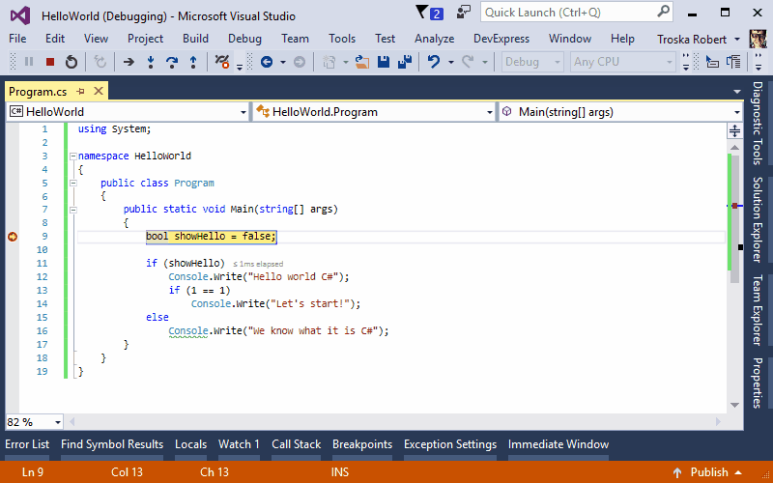Open the Undo history dropdown arrow
Image resolution: width=773 pixels, height=483 pixels.
[450, 62]
